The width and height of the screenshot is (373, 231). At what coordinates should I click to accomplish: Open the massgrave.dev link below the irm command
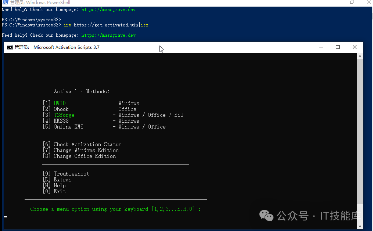(108, 35)
